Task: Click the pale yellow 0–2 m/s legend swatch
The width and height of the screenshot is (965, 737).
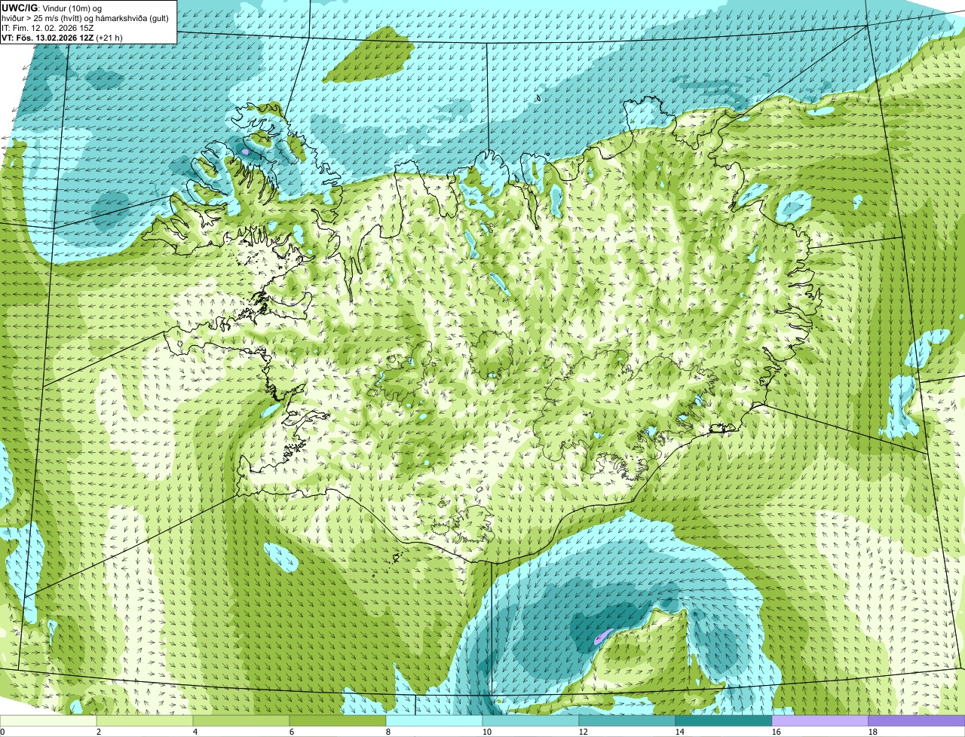Action: point(48,721)
